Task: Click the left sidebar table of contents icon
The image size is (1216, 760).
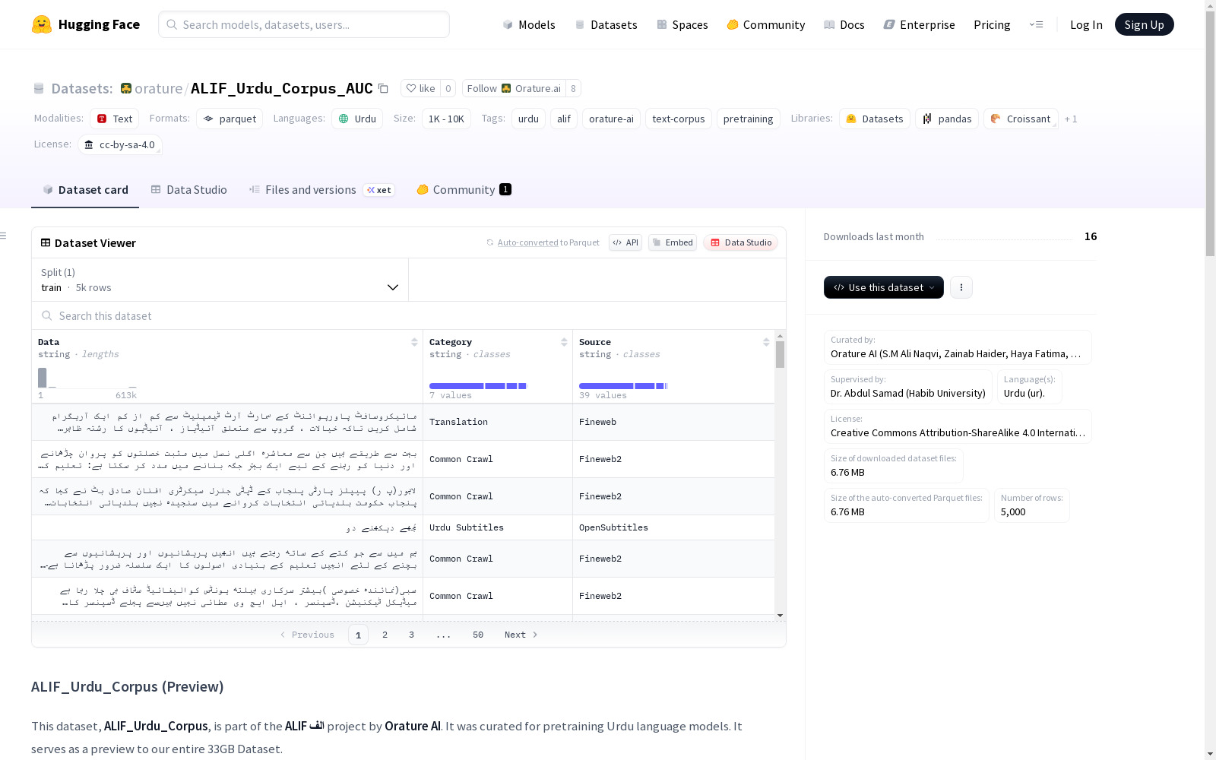Action: pyautogui.click(x=4, y=236)
